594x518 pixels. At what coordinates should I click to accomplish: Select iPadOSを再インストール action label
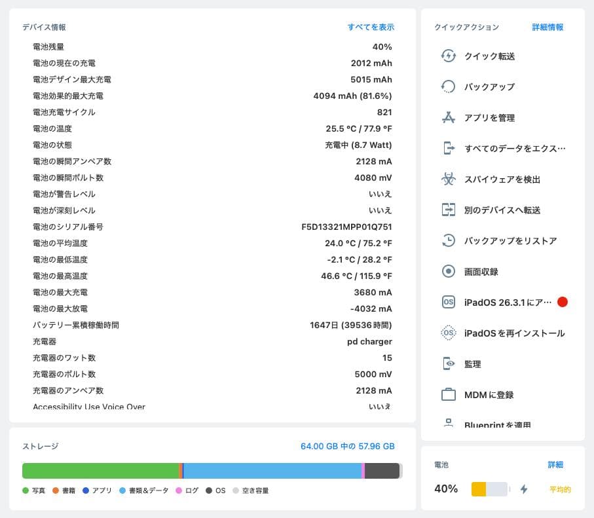(x=515, y=333)
